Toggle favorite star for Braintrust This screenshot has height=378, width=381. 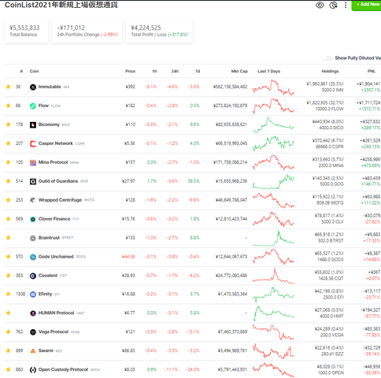(9, 238)
